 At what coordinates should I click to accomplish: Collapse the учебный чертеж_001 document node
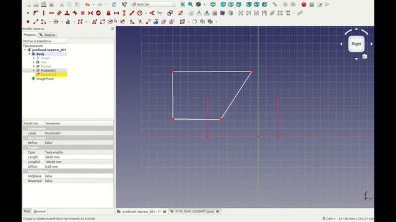pyautogui.click(x=25, y=50)
